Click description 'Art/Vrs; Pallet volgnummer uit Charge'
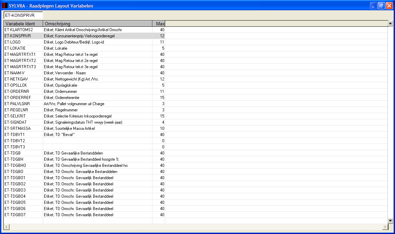The width and height of the screenshot is (395, 234). (74, 104)
